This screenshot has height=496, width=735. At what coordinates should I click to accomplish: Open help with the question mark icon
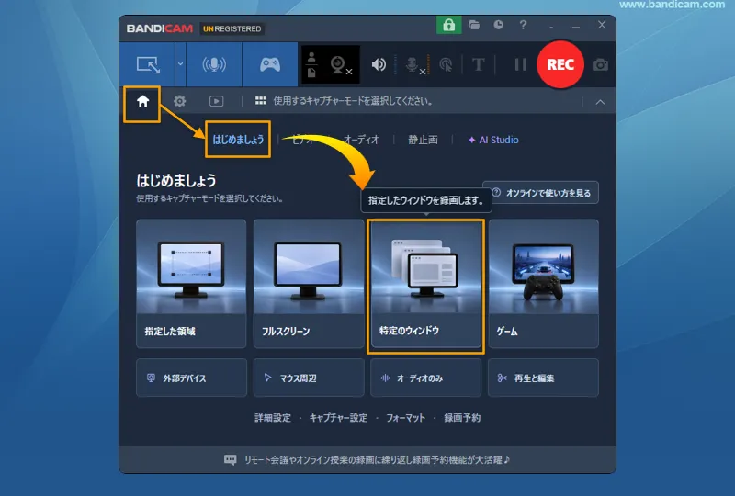[523, 25]
